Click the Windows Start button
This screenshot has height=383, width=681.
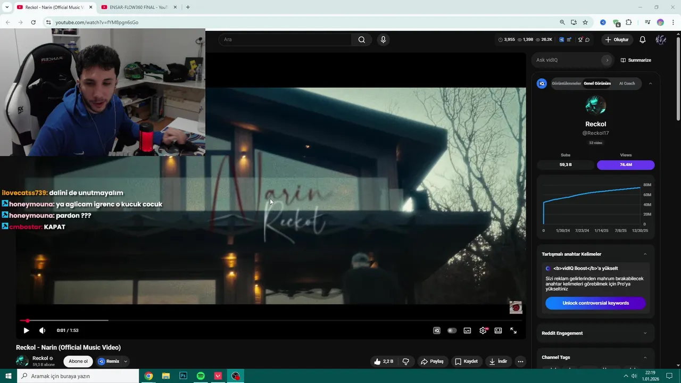(8, 376)
